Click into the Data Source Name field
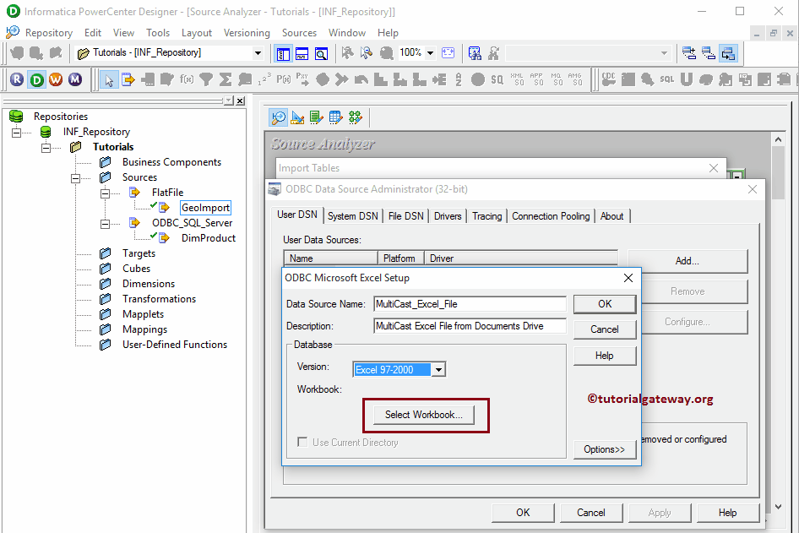The height and width of the screenshot is (533, 799). pos(470,304)
